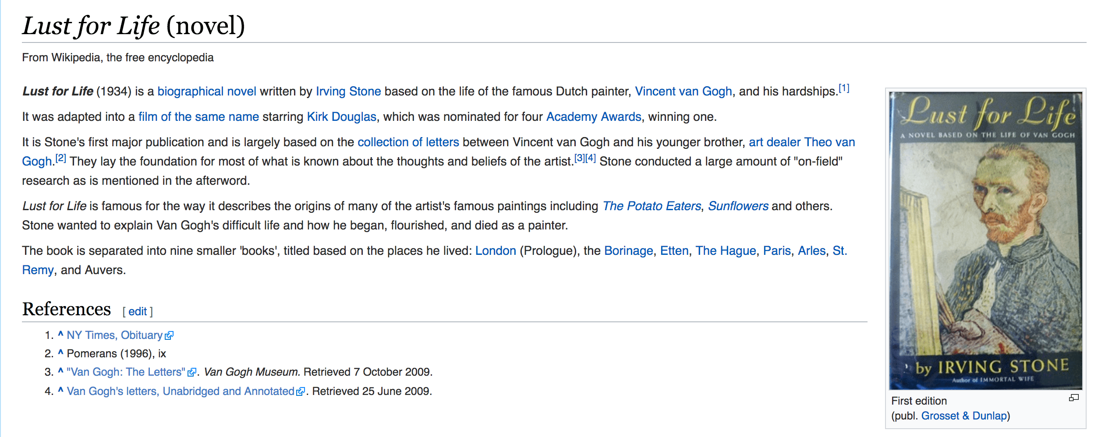Open the Academy Awards link
The height and width of the screenshot is (437, 1105).
[594, 116]
